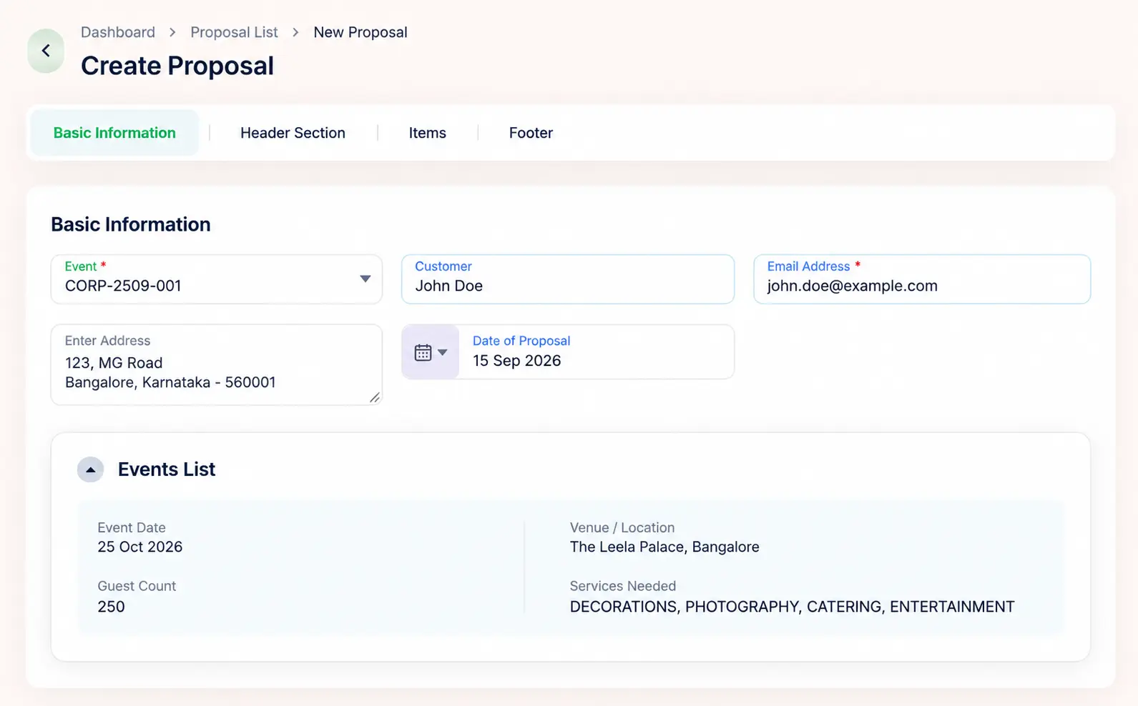This screenshot has width=1138, height=706.
Task: Open the Event dropdown arrow
Action: [x=365, y=279]
